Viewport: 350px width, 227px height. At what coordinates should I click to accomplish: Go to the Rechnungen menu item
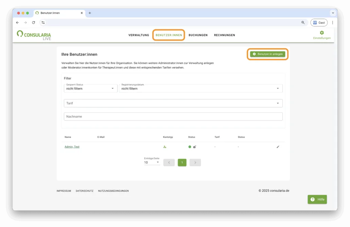point(224,35)
